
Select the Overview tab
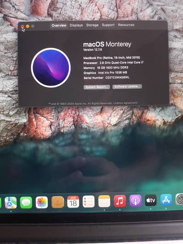coord(59,25)
